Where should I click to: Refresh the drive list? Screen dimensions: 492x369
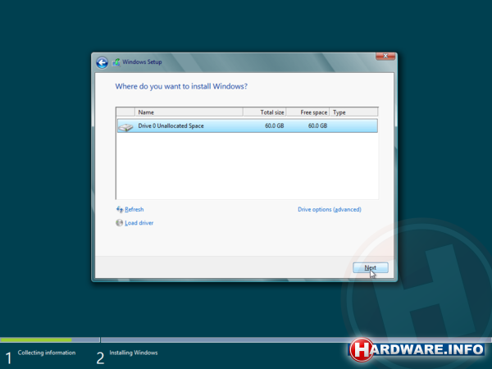tap(134, 209)
